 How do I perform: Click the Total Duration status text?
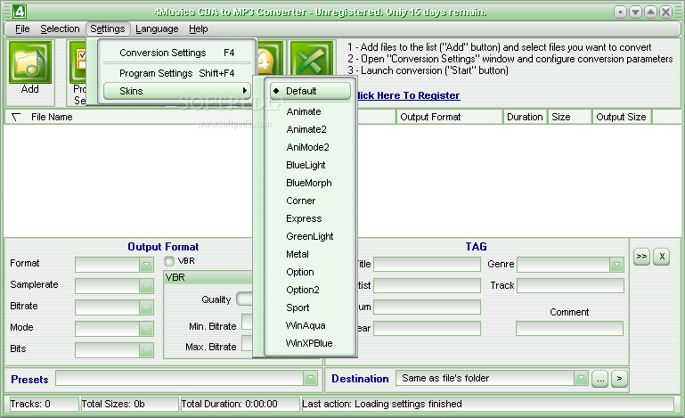coord(229,404)
